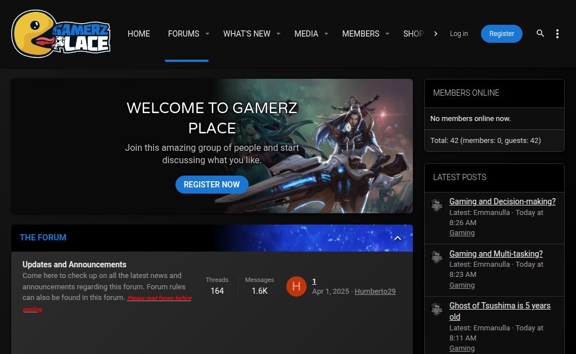Expand the Media dropdown arrow
The height and width of the screenshot is (354, 576).
pos(326,34)
